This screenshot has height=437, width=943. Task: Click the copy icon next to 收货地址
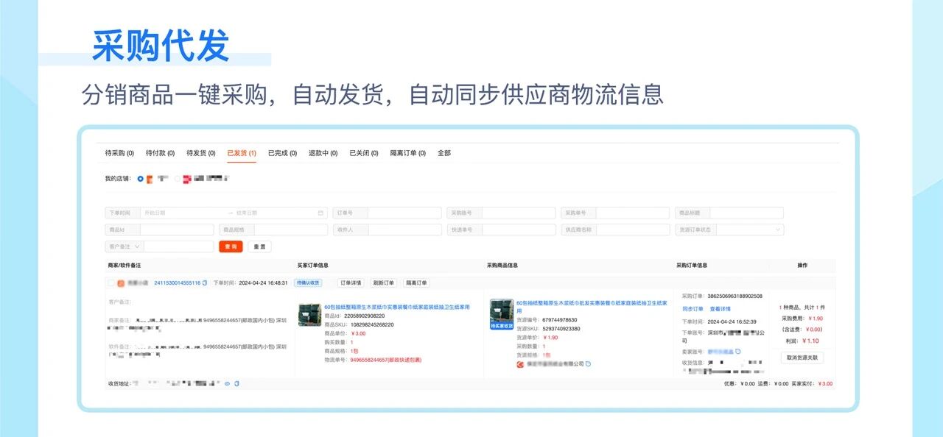(236, 383)
